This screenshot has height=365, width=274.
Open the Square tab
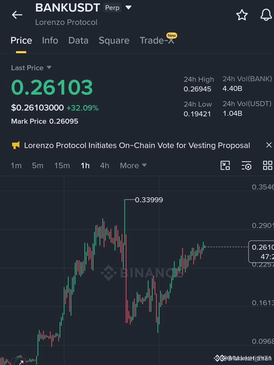click(x=114, y=41)
